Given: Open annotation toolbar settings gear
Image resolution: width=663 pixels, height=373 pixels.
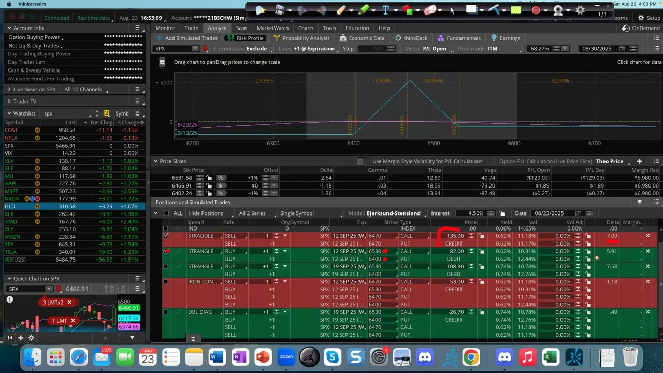Looking at the screenshot, I should click(x=580, y=10).
